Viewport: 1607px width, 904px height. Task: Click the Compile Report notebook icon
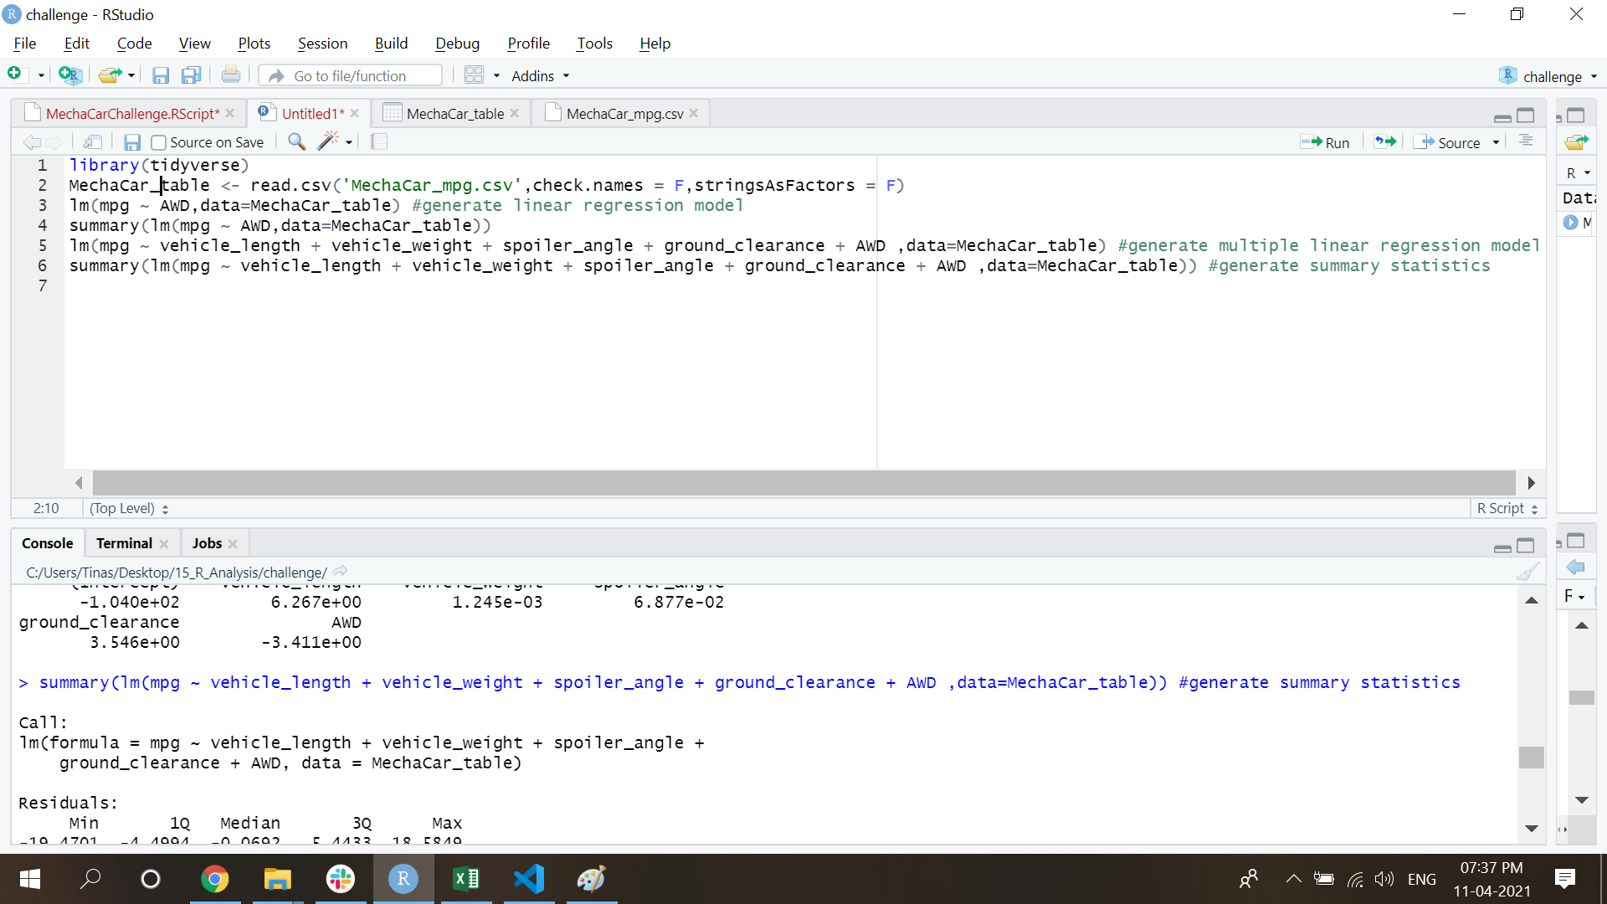tap(379, 141)
